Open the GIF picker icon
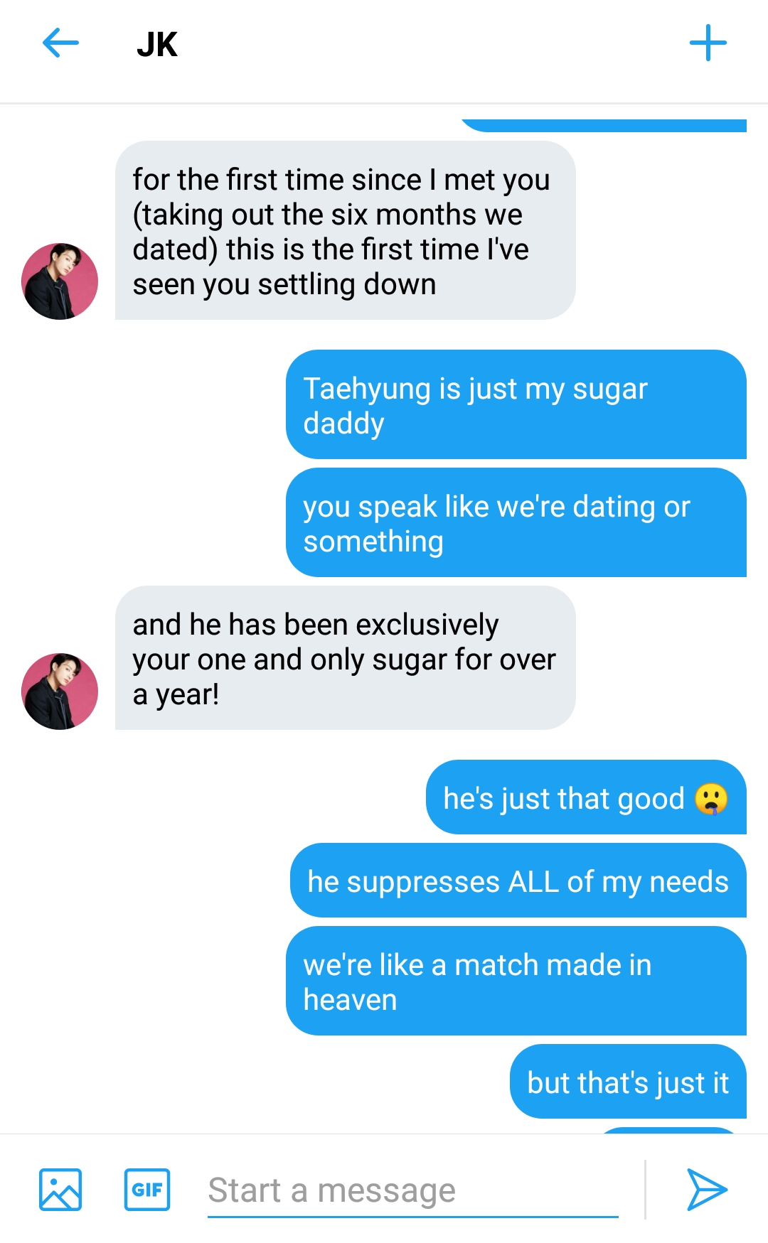The height and width of the screenshot is (1243, 768). pyautogui.click(x=147, y=1189)
